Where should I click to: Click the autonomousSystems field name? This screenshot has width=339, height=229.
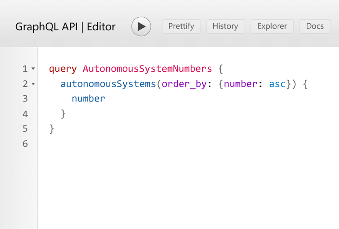click(108, 84)
